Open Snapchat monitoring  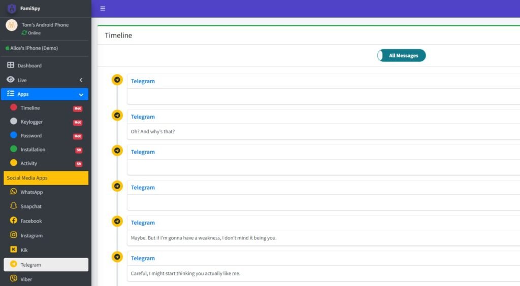point(31,206)
